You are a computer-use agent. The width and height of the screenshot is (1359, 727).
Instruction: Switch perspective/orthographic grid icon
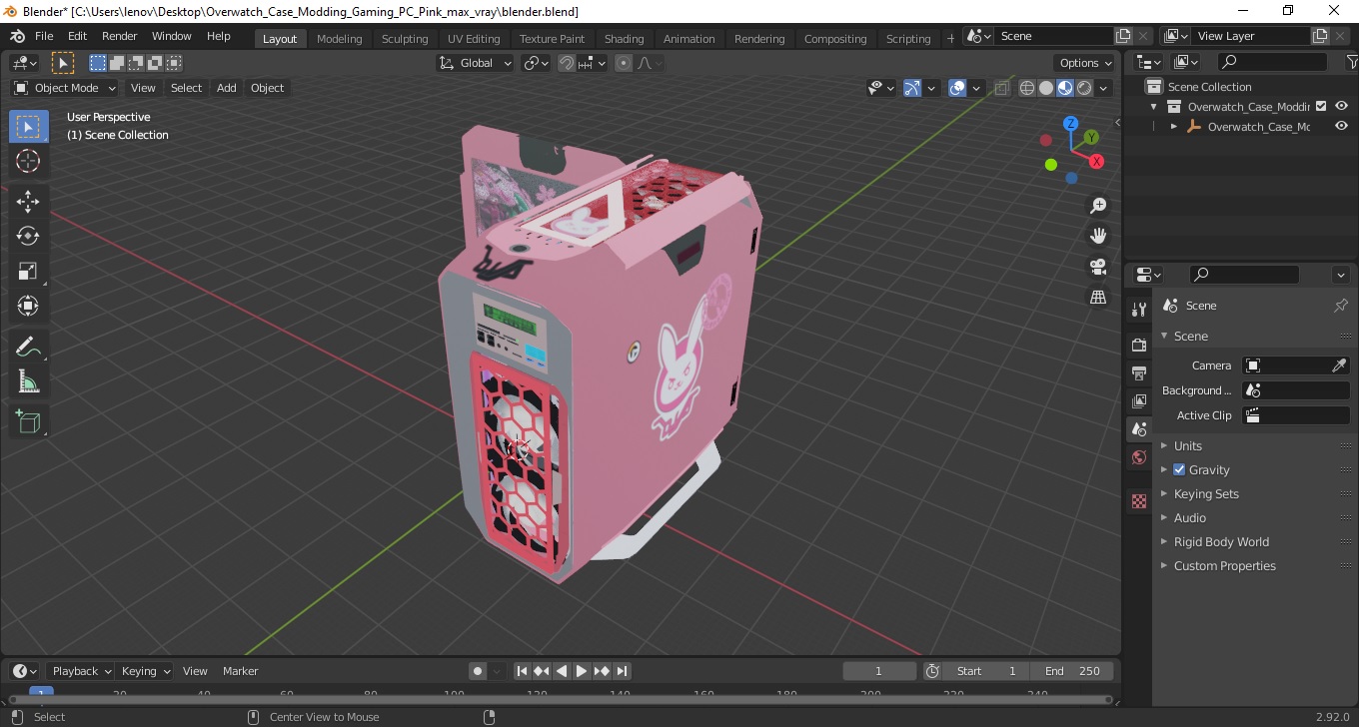tap(1098, 297)
